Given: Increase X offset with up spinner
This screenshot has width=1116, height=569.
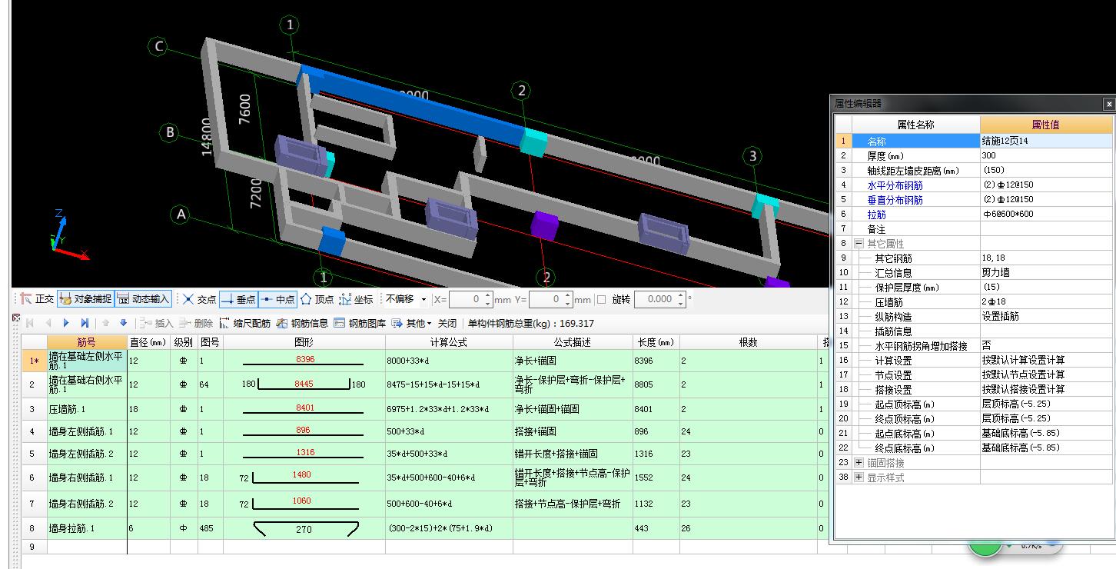Looking at the screenshot, I should 488,295.
